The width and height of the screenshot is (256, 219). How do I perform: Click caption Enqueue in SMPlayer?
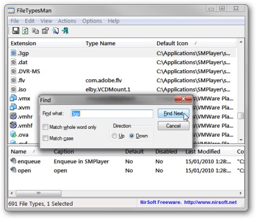[x=82, y=162]
